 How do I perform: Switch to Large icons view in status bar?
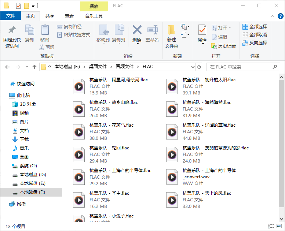click(x=279, y=226)
